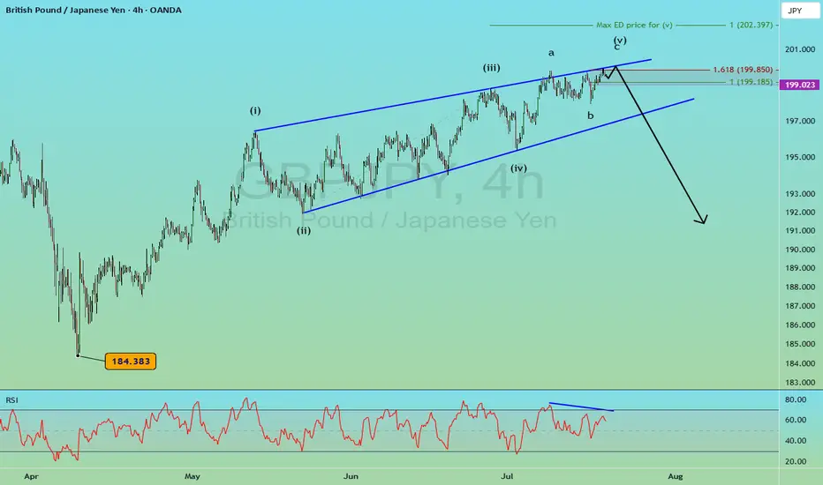Click the 190.000 price axis value
The height and width of the screenshot is (485, 823).
[800, 250]
